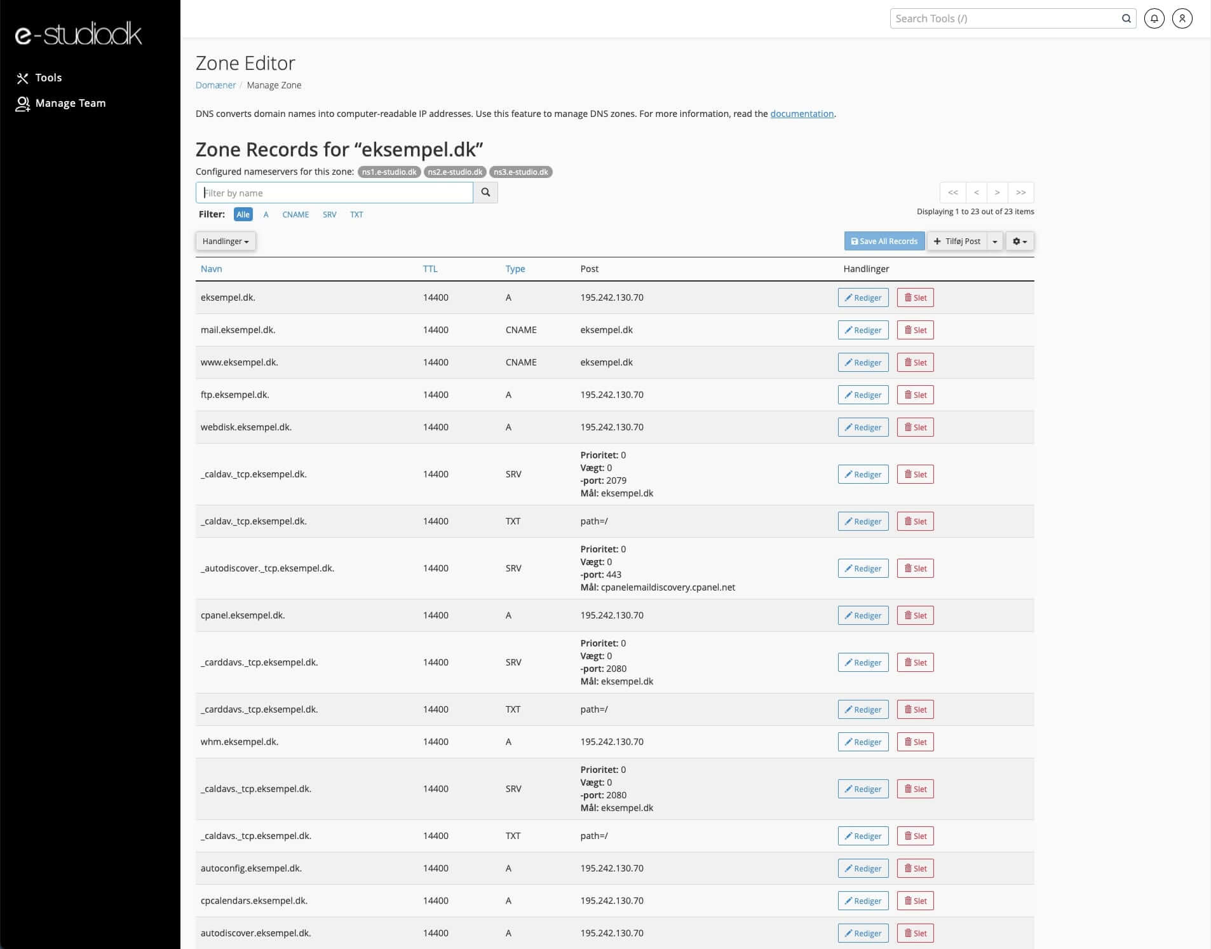Viewport: 1211px width, 949px height.
Task: Filter records by type A
Action: [x=266, y=214]
